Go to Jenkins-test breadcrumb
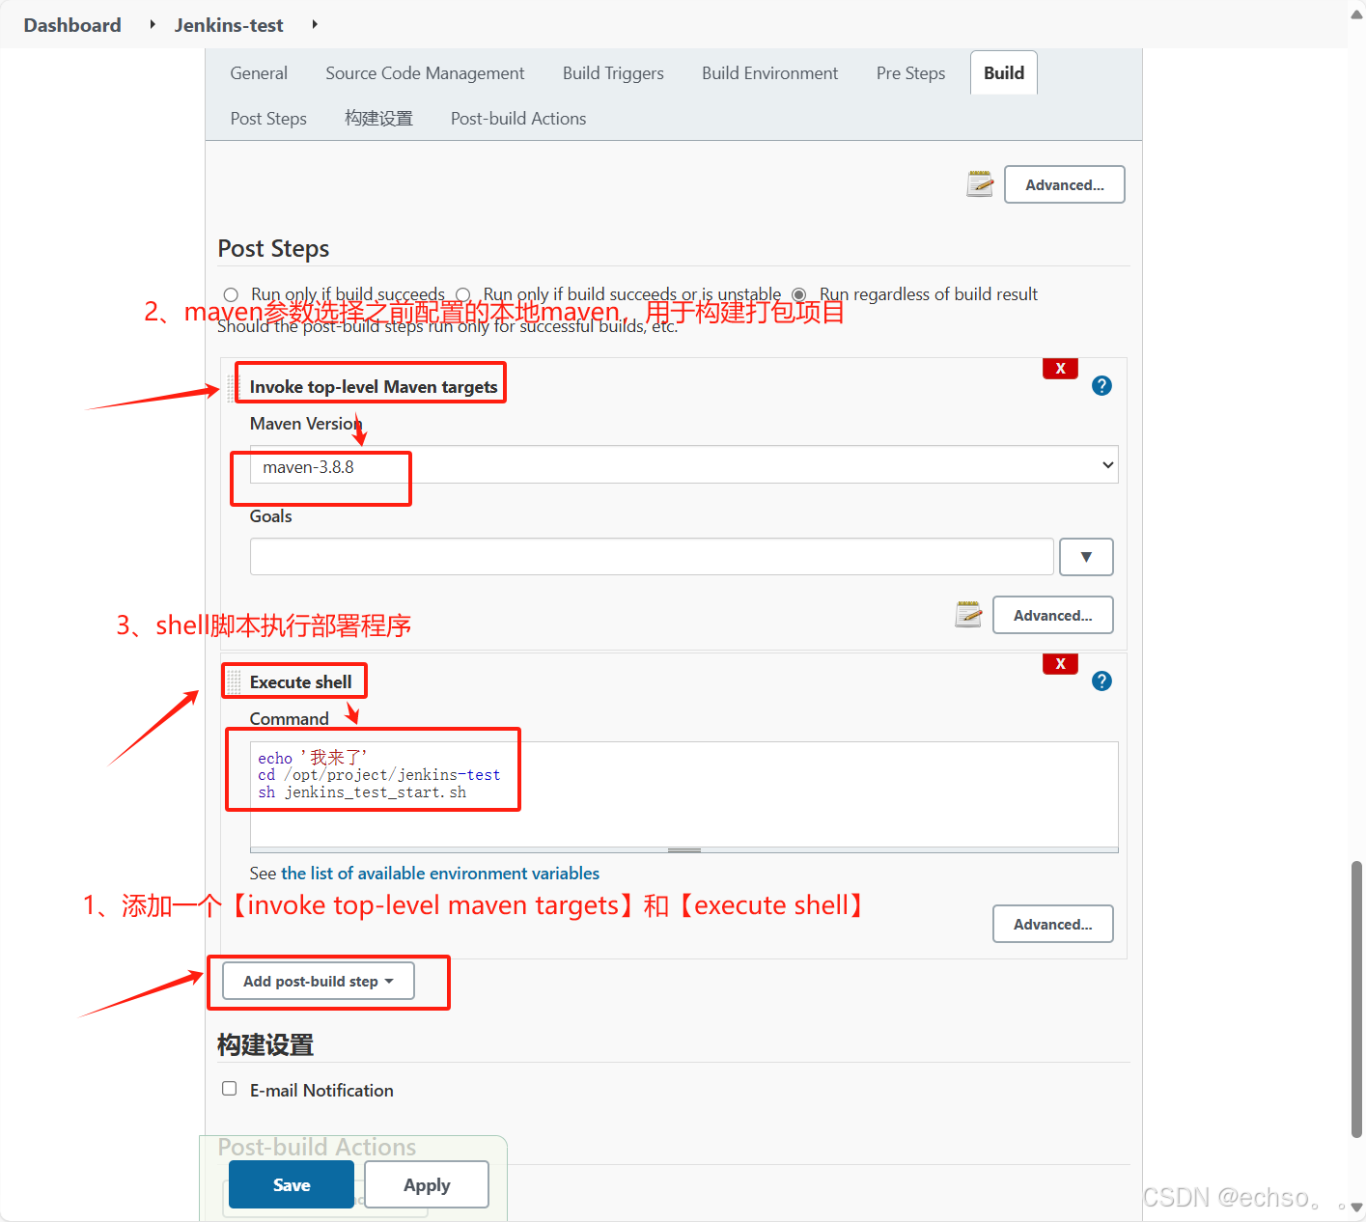The height and width of the screenshot is (1222, 1366). (229, 25)
